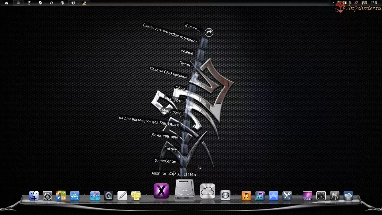The width and height of the screenshot is (382, 215).
Task: Click the 17:43 clock
Action: tap(374, 3)
